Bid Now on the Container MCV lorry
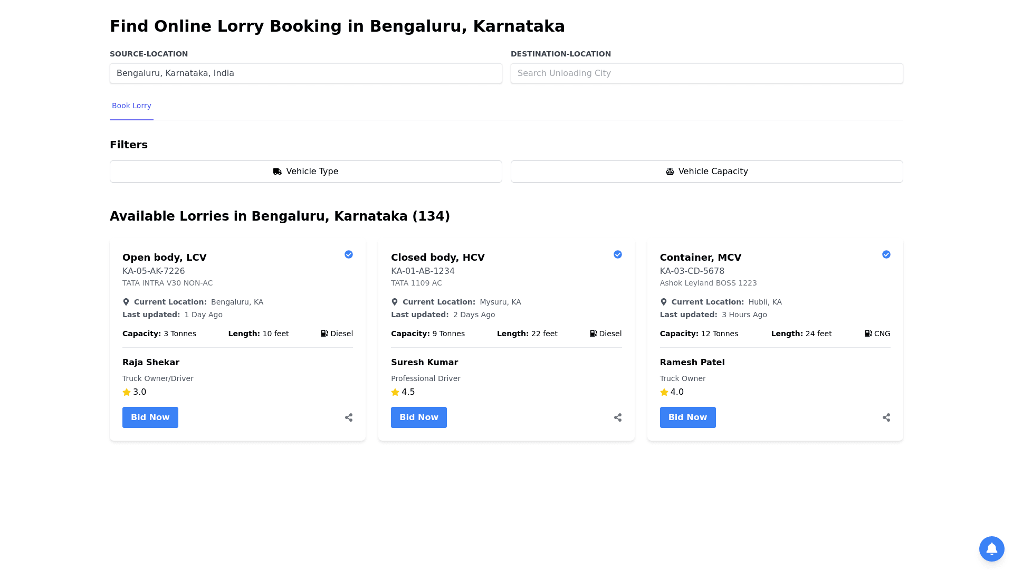 pyautogui.click(x=687, y=417)
